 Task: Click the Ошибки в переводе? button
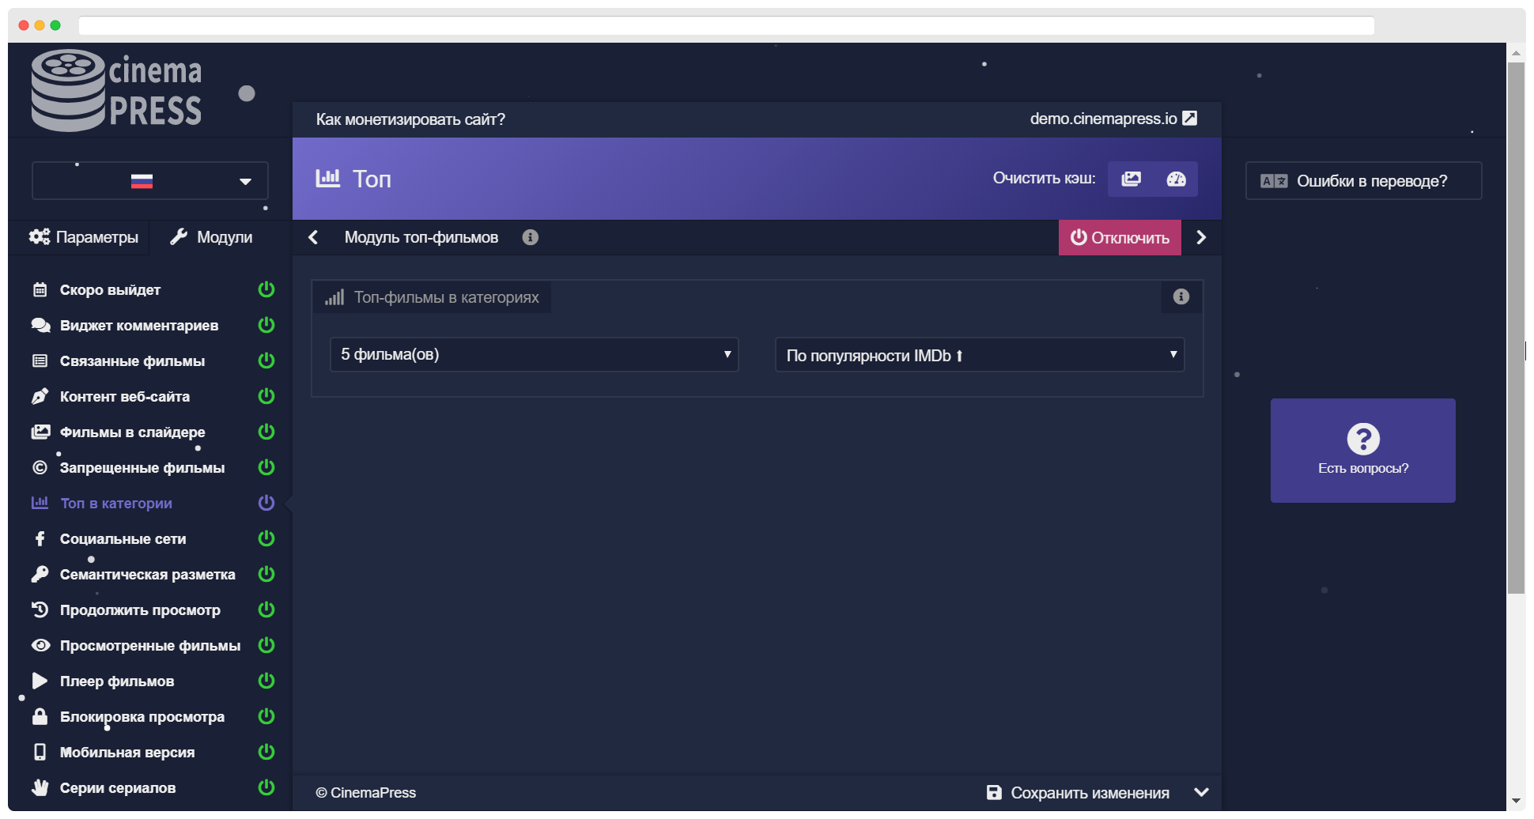coord(1364,181)
